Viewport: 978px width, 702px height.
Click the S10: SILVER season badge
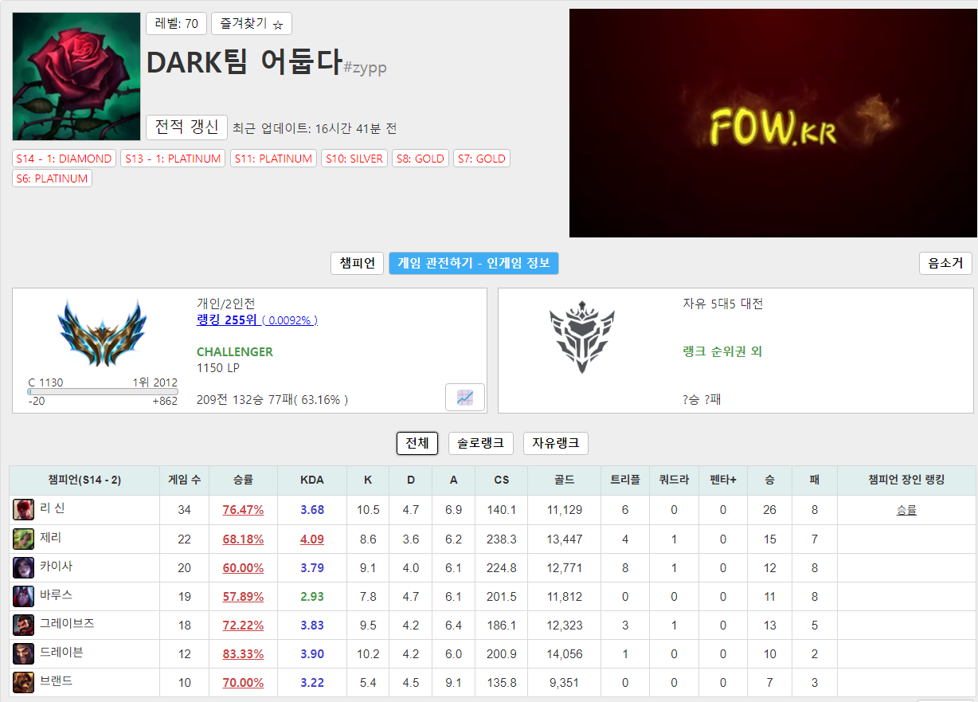[354, 159]
